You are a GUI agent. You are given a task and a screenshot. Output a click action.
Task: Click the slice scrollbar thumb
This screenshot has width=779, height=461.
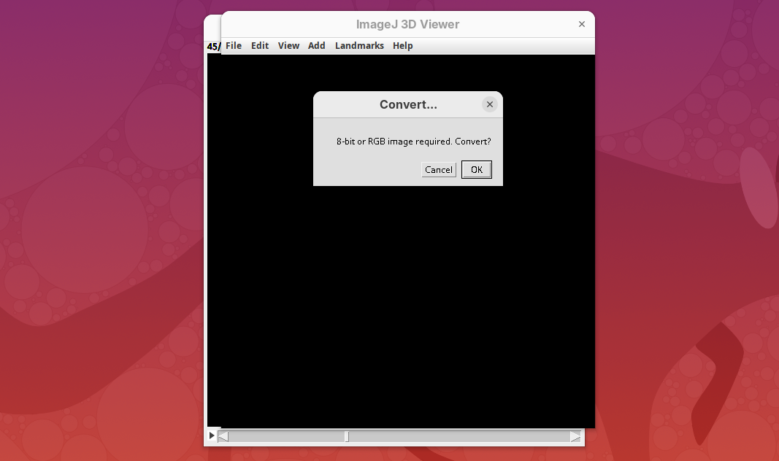[347, 437]
